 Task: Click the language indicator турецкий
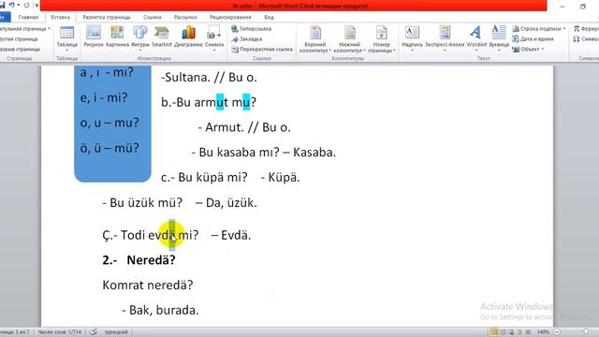(116, 332)
